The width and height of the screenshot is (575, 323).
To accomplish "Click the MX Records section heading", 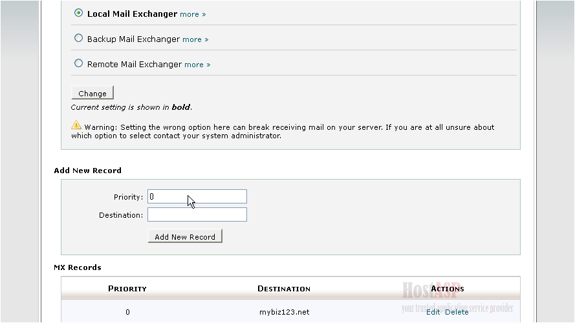I will point(78,267).
